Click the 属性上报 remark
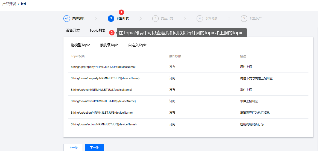The image size is (318, 151). tap(246, 67)
